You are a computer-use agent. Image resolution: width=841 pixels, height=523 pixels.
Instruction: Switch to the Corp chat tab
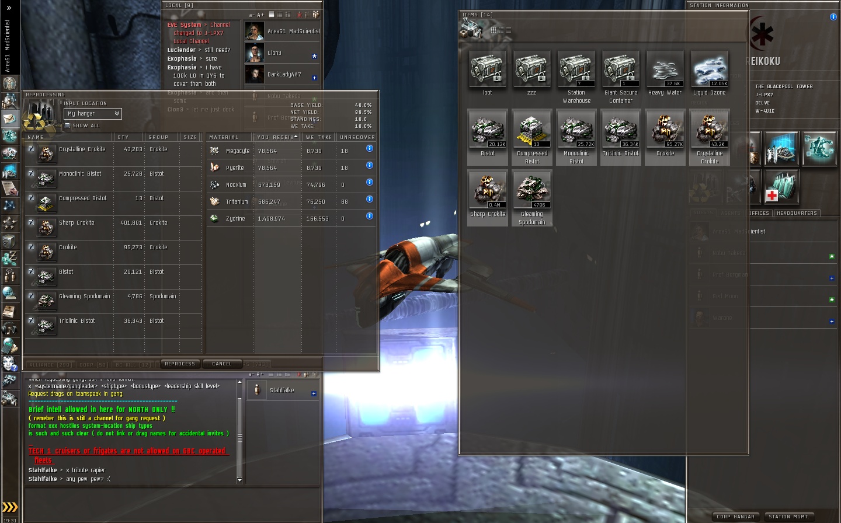pyautogui.click(x=94, y=365)
